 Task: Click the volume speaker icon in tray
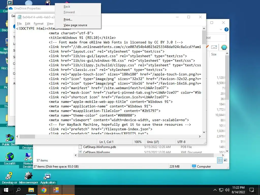click(x=227, y=190)
